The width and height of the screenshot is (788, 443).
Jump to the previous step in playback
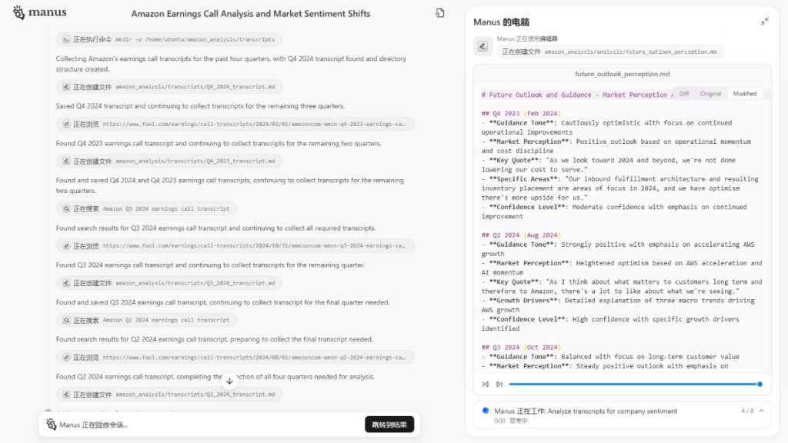point(486,385)
